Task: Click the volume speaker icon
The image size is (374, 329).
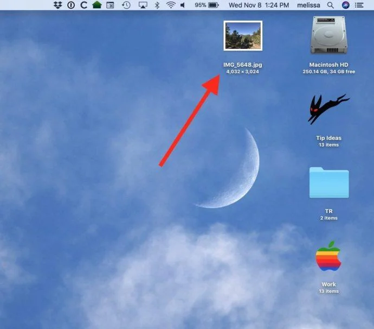Action: [183, 5]
